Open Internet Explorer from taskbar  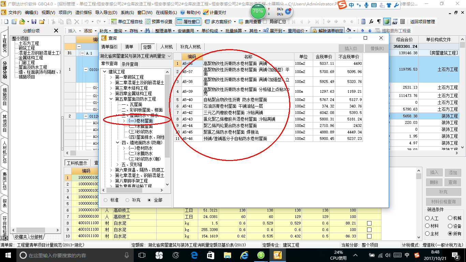pos(244,255)
